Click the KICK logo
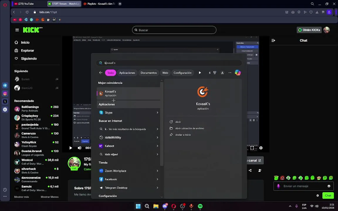This screenshot has height=211, width=338. click(33, 30)
